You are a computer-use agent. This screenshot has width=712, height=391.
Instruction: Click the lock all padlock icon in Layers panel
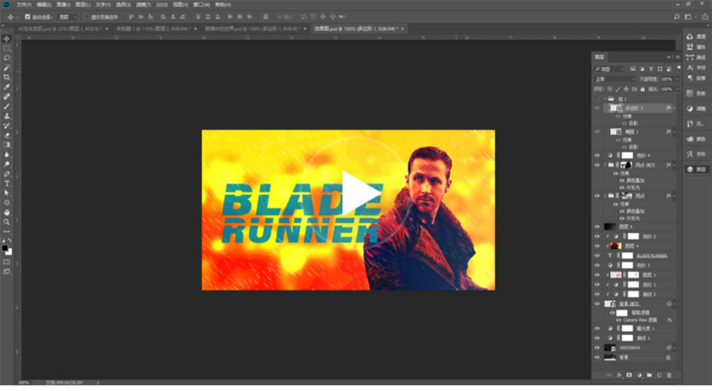tap(643, 89)
